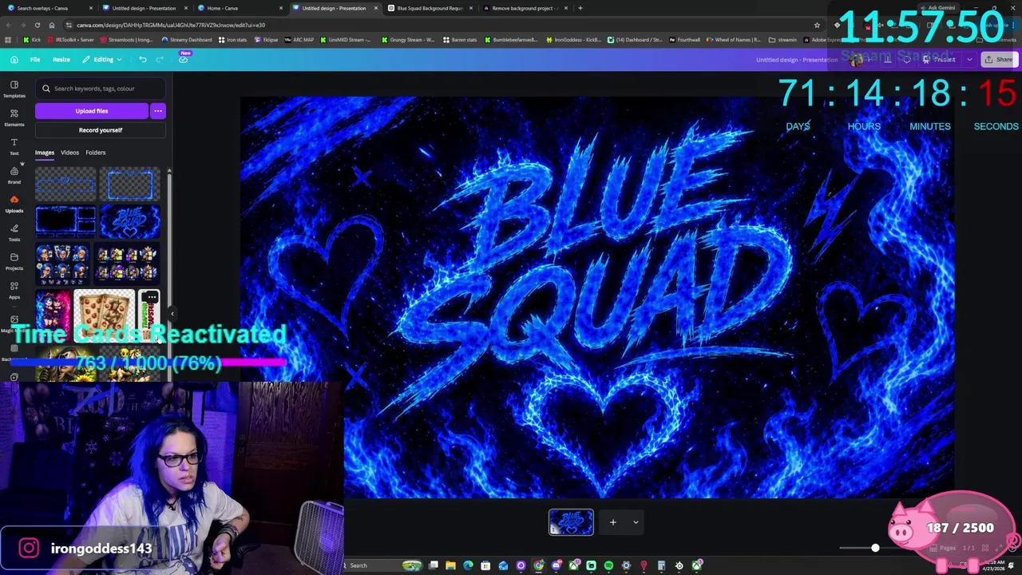
Task: Go to Canva home via house icon
Action: point(14,59)
